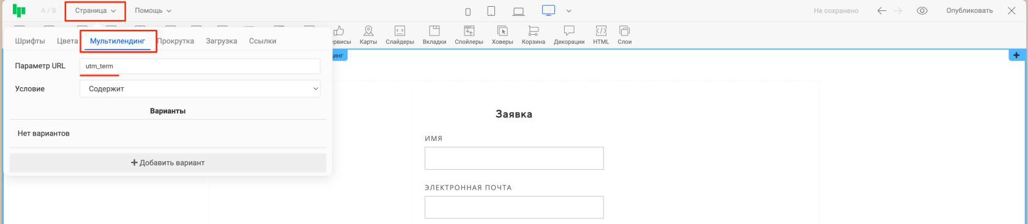
Task: Click the Электронная почта input field
Action: (514, 207)
